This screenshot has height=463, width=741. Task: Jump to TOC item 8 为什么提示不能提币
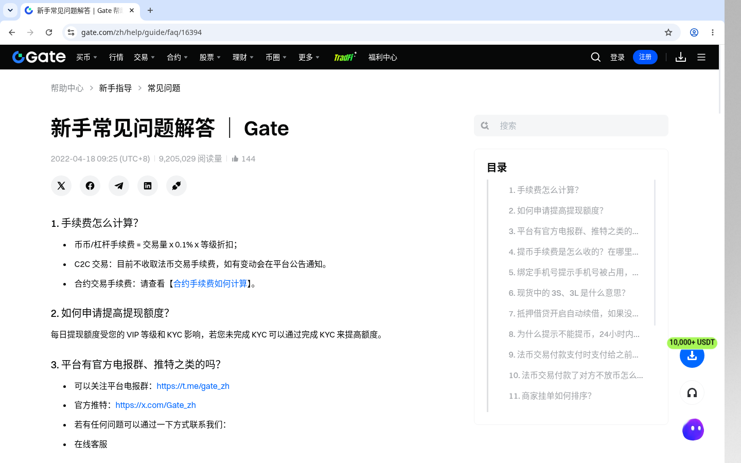574,334
